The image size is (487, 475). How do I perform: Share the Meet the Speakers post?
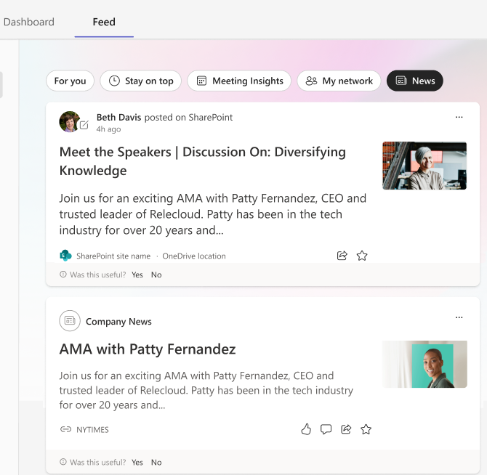(x=342, y=256)
